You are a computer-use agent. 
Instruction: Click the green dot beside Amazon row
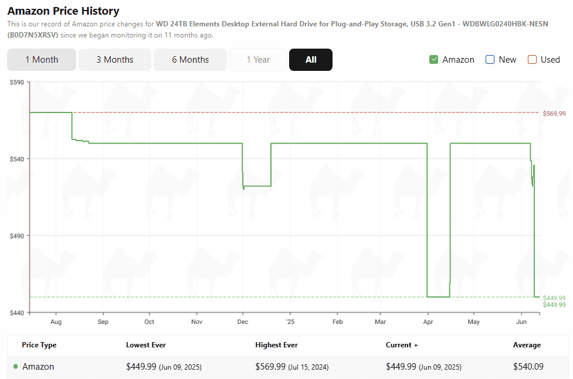15,366
